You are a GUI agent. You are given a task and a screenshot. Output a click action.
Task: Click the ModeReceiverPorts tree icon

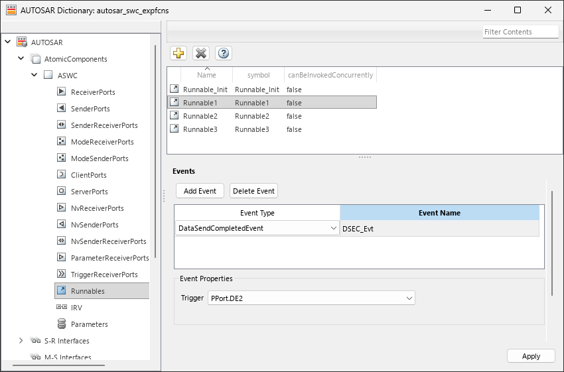[x=62, y=141]
